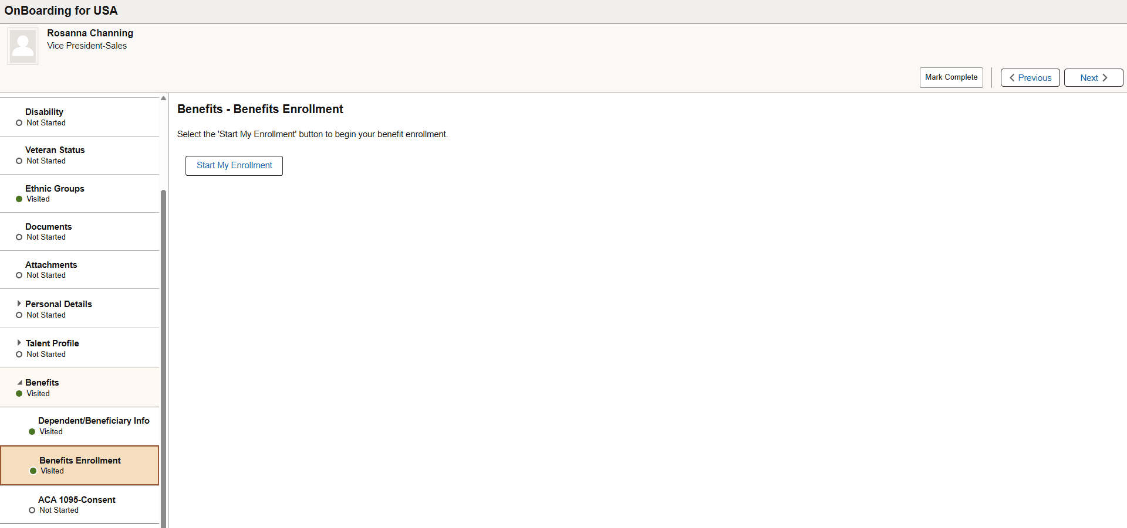Click the Not Started indicator beside Veteran Status
The height and width of the screenshot is (528, 1127).
tap(19, 161)
